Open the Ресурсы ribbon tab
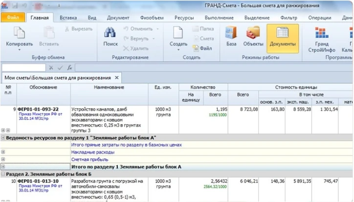This screenshot has height=202, width=354. click(x=184, y=18)
